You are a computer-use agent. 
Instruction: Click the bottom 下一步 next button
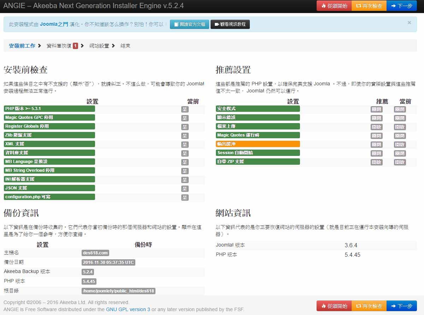click(x=401, y=306)
